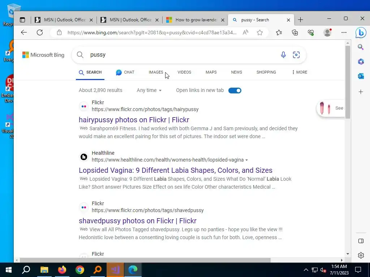This screenshot has height=277, width=370.
Task: Click the network tray icon
Action: pos(315,270)
